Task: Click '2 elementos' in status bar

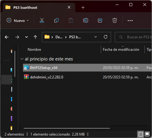Action: coord(14,134)
